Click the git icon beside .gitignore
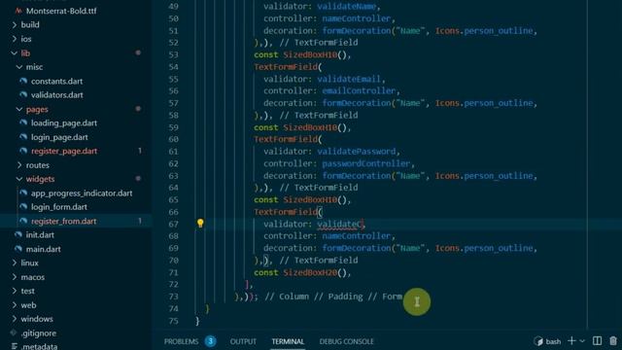The image size is (622, 350). (x=14, y=332)
